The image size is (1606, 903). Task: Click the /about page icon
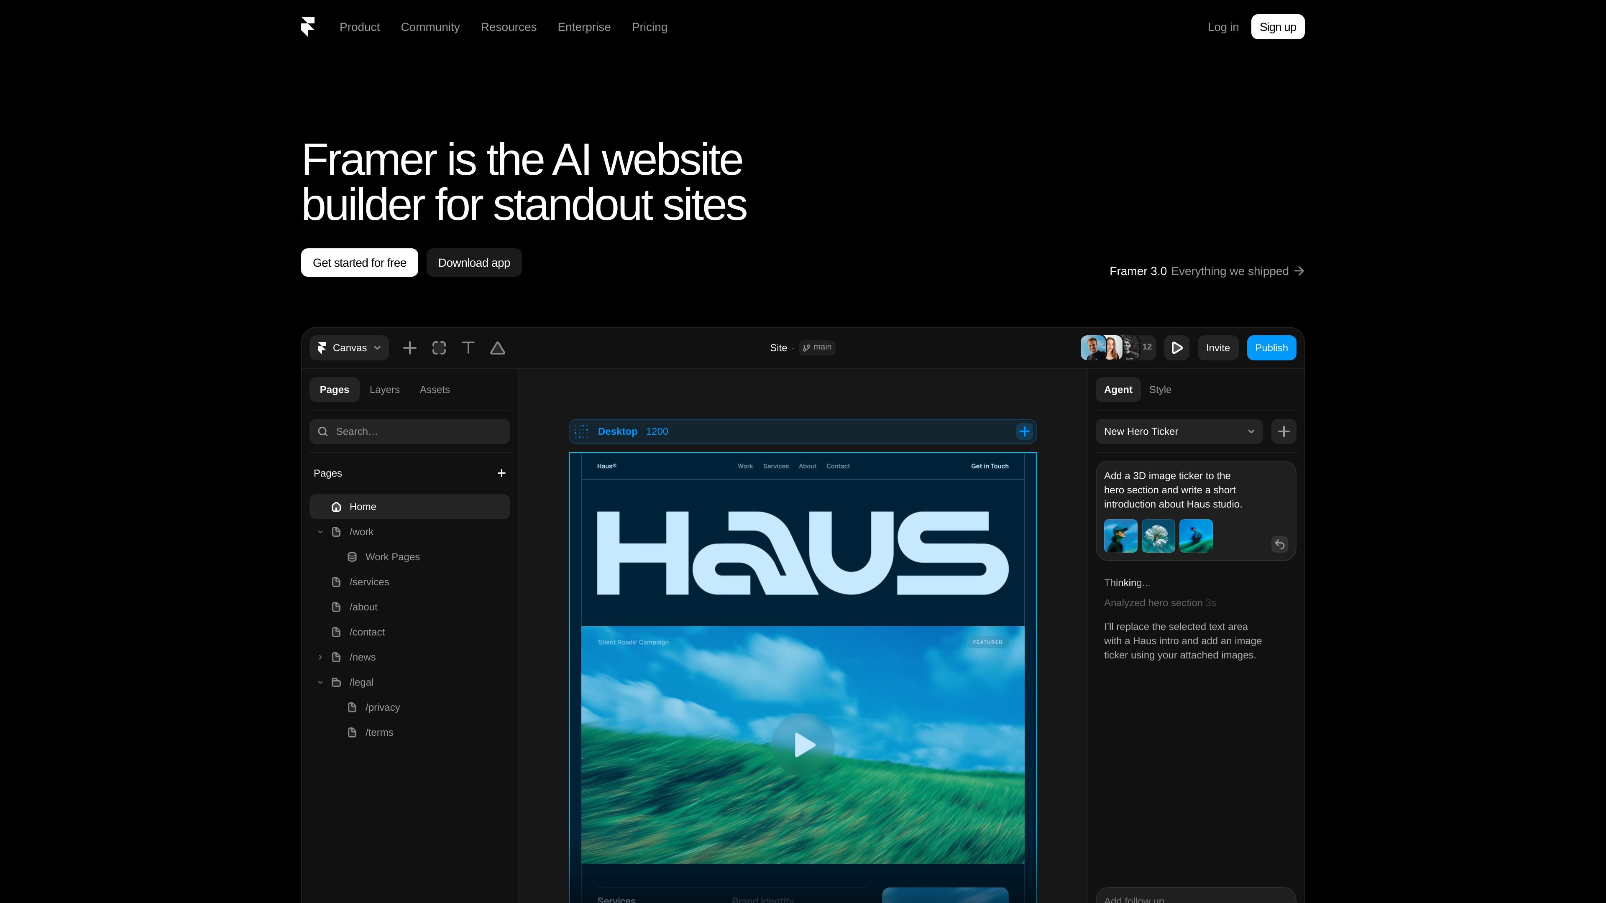pos(336,607)
